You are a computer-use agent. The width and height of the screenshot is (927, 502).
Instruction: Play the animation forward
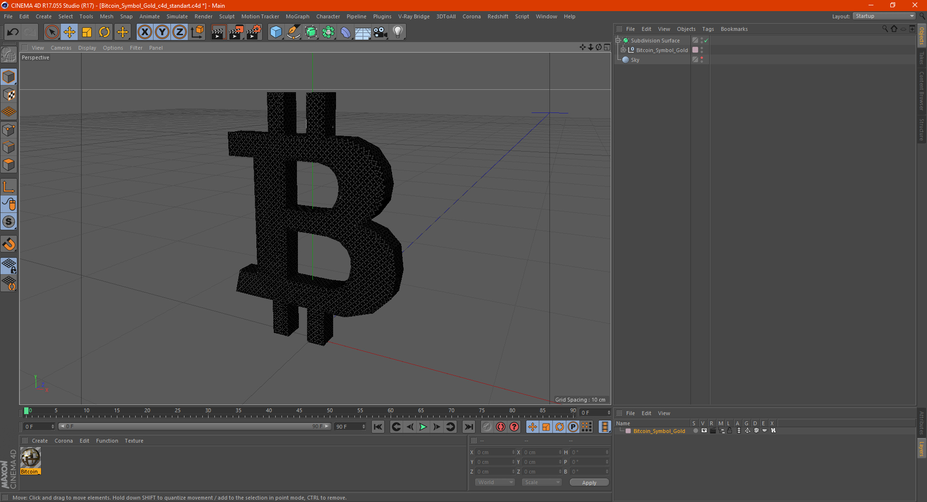coord(423,427)
